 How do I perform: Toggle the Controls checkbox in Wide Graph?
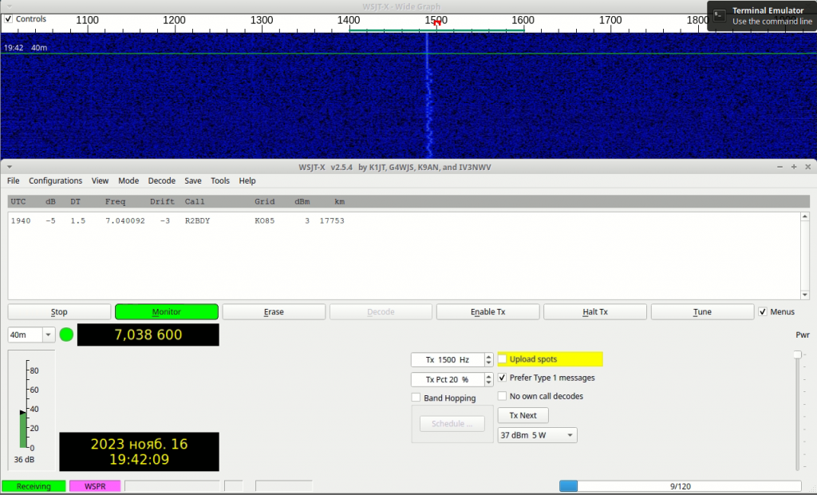coord(8,19)
